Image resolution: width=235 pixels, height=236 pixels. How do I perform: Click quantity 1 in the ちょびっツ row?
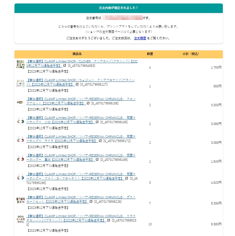coord(150,86)
